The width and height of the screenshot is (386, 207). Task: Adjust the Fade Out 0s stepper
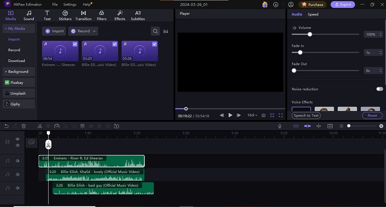click(x=381, y=71)
